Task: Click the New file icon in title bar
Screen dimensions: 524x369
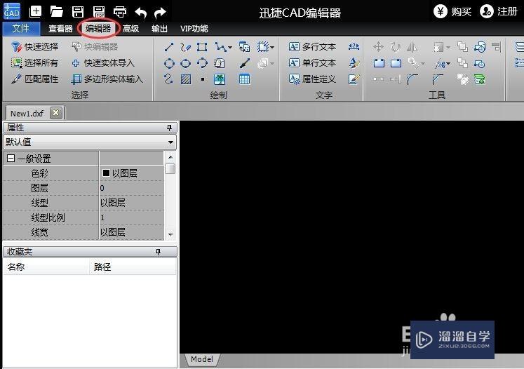Action: coord(35,12)
